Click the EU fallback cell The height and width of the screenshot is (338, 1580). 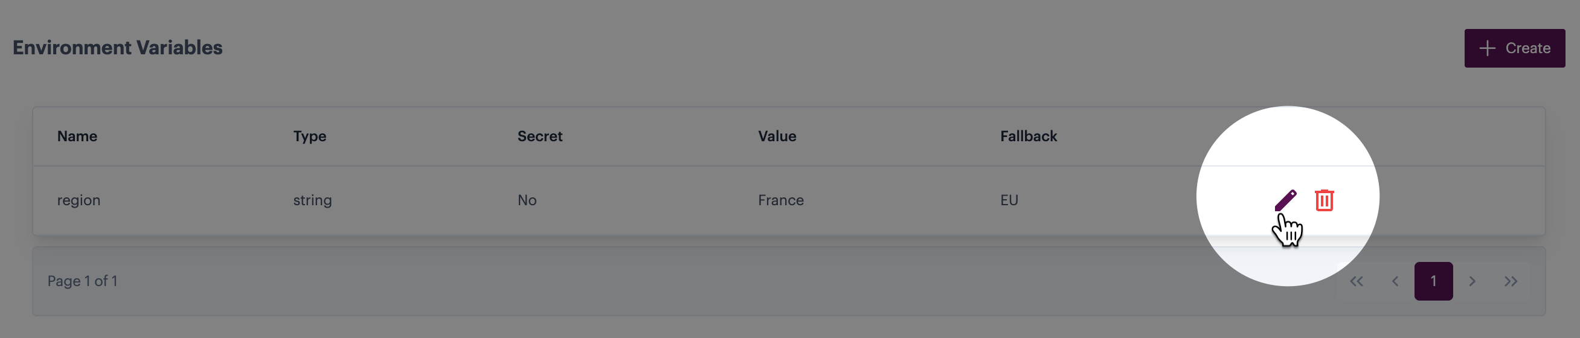pos(1009,200)
